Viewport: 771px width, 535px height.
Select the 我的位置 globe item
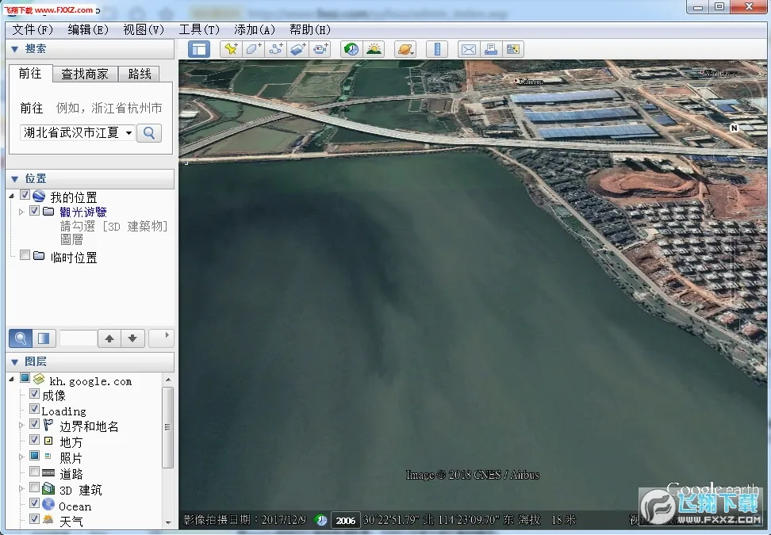point(73,197)
